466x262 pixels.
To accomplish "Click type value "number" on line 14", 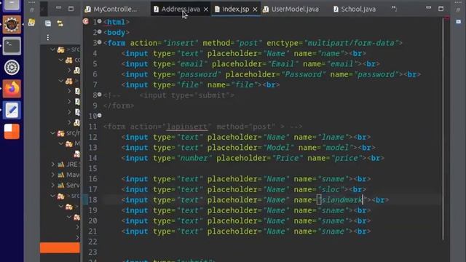I will click(x=194, y=158).
